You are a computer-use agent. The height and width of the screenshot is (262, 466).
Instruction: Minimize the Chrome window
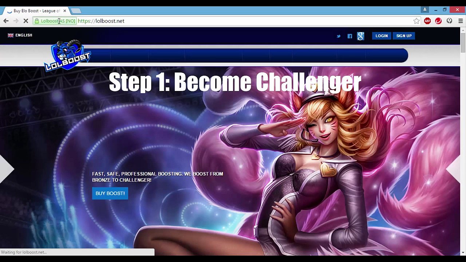(436, 10)
